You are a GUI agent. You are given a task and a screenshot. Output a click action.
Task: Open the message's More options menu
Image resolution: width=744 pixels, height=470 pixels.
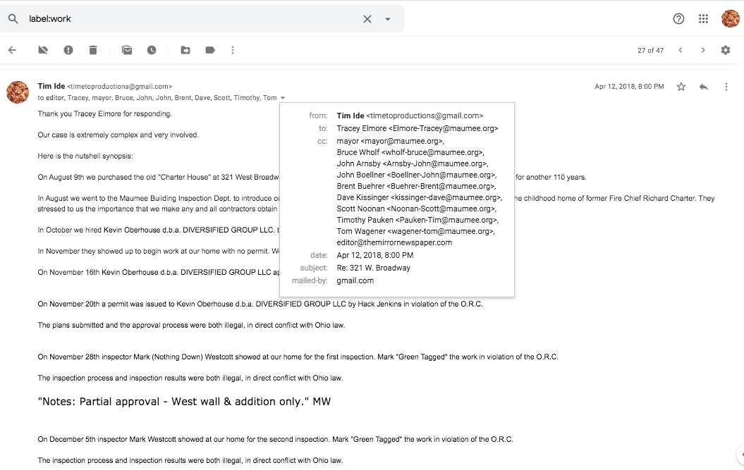pos(726,87)
